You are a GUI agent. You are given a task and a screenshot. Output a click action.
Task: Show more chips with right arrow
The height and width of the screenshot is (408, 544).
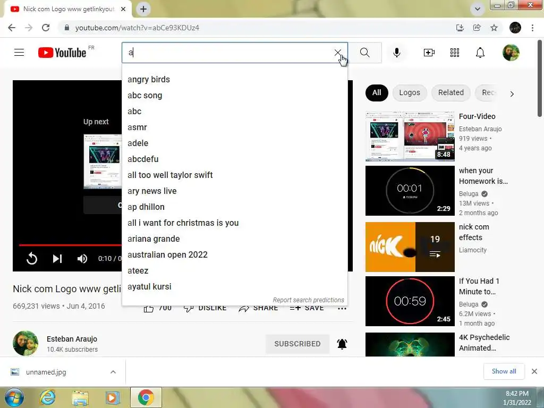click(x=512, y=93)
